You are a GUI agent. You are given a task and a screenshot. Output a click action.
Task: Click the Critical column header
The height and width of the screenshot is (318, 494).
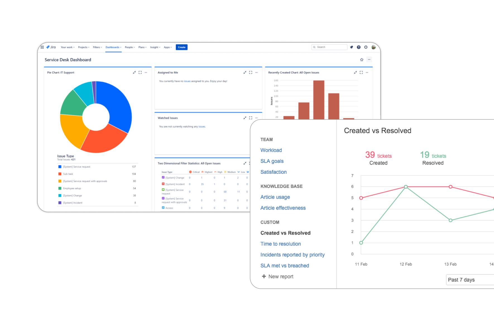click(195, 172)
